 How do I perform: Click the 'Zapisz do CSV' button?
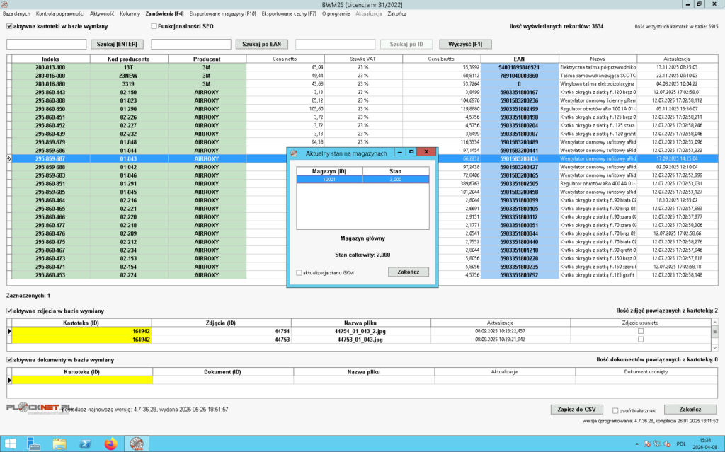point(578,410)
